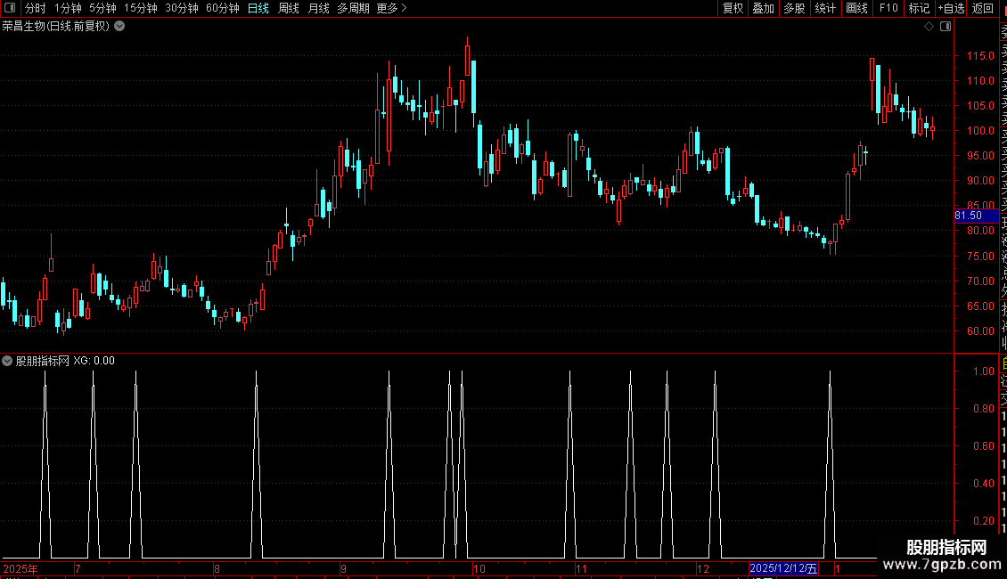Click the 统计 statistics button
This screenshot has width=1007, height=579.
point(825,8)
